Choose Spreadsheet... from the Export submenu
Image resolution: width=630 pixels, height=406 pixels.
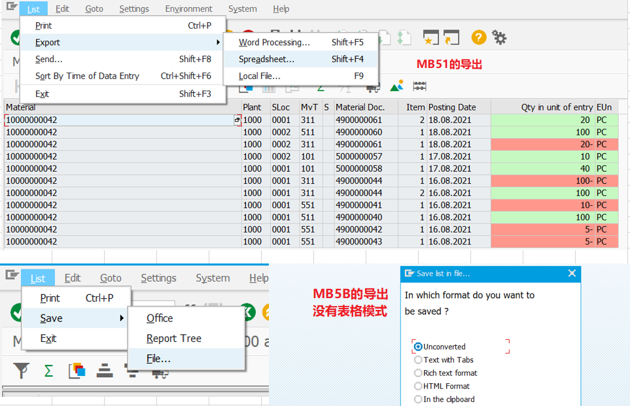tap(301, 59)
